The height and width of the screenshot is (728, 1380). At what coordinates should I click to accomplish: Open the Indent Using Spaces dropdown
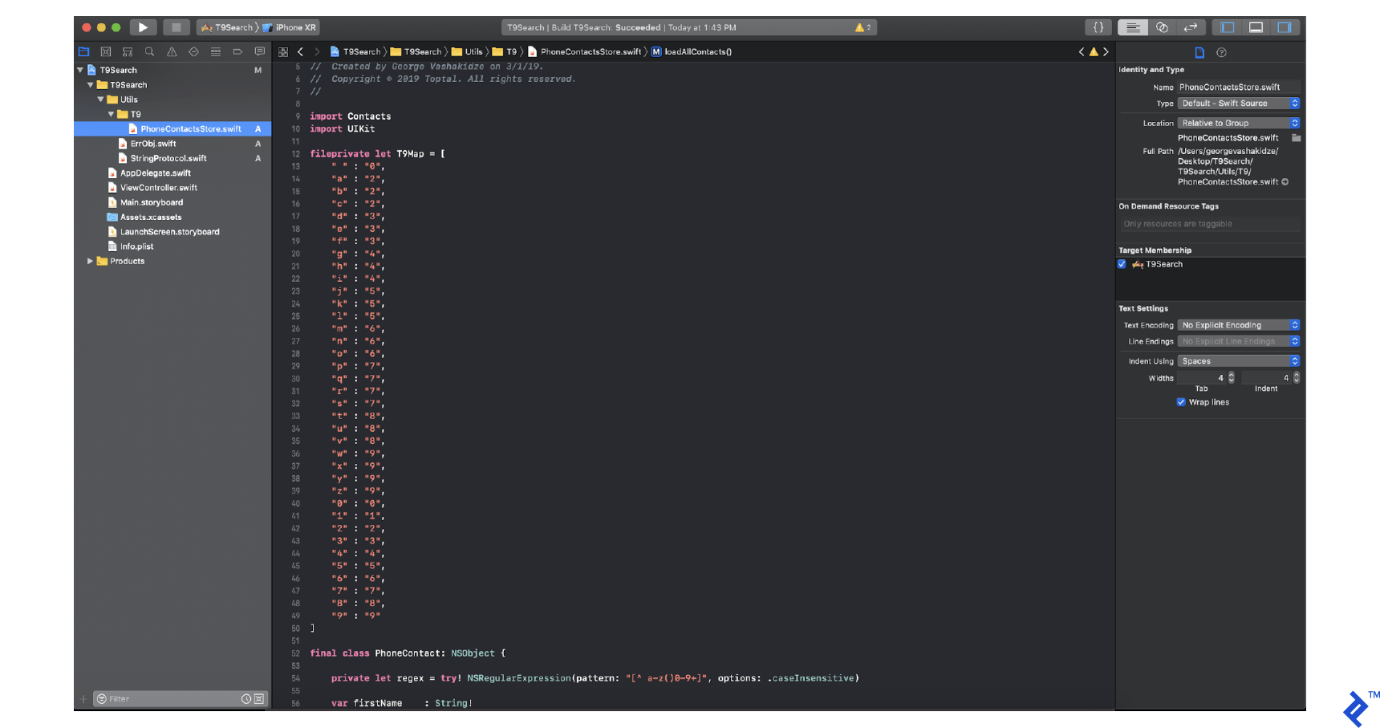click(x=1239, y=361)
